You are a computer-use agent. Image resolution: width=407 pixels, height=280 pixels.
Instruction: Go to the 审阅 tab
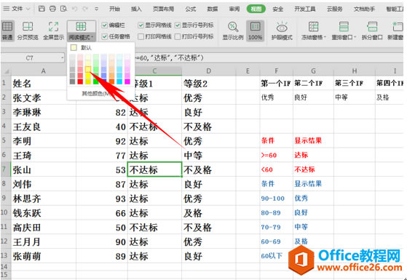pos(234,9)
